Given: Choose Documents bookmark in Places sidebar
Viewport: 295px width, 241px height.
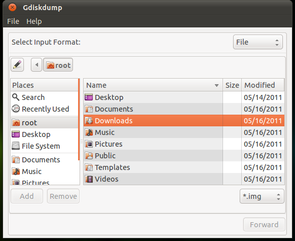Looking at the screenshot, I should (x=45, y=160).
